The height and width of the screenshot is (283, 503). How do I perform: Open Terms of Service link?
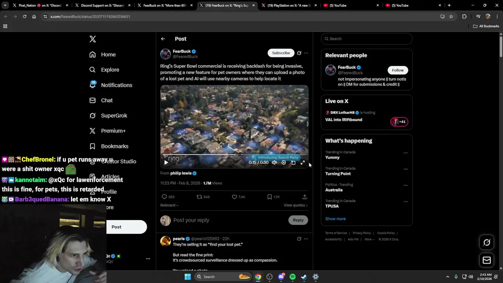[x=336, y=233]
